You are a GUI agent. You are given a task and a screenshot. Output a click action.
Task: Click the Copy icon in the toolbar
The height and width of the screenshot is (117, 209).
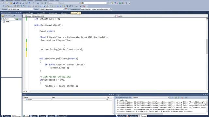pos(23,3)
